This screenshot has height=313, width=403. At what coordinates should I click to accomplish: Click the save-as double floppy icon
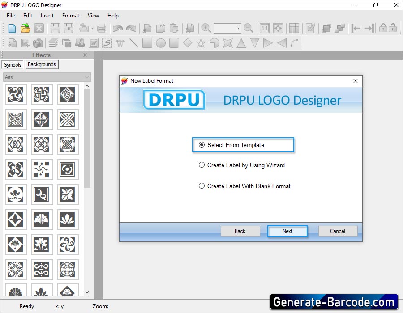coord(69,28)
